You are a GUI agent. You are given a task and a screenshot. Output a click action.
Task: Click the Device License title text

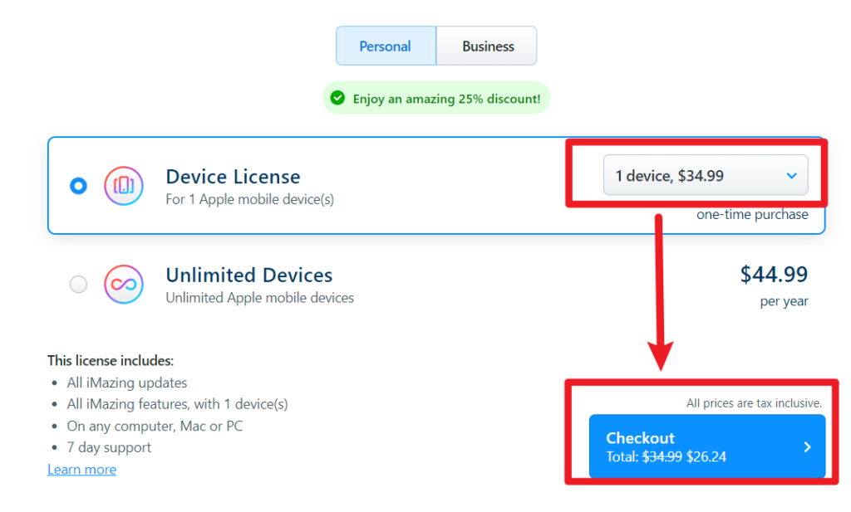pyautogui.click(x=233, y=177)
